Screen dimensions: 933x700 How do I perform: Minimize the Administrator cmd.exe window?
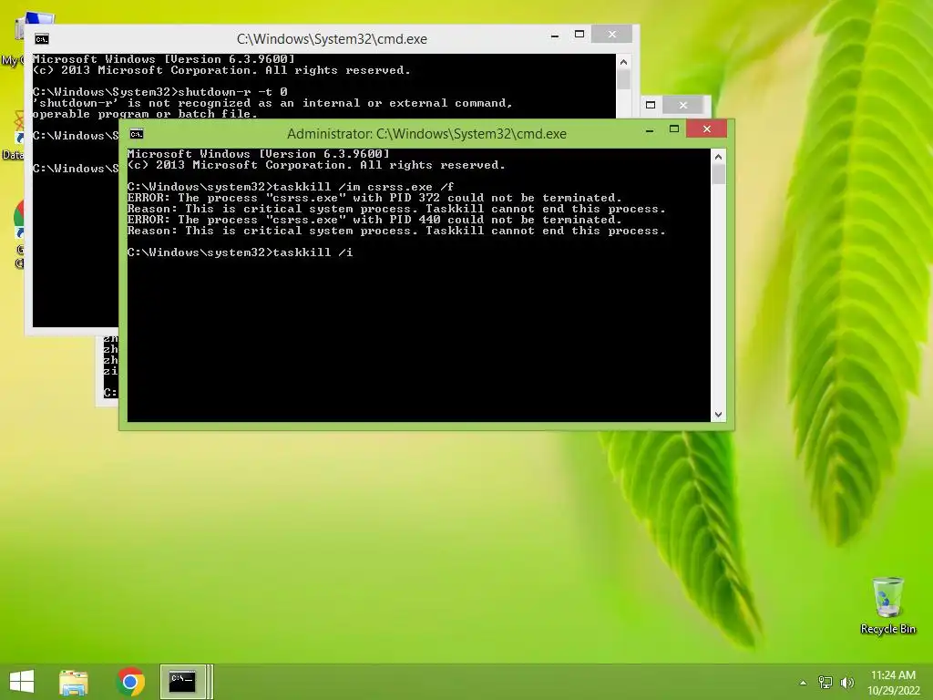pyautogui.click(x=650, y=129)
